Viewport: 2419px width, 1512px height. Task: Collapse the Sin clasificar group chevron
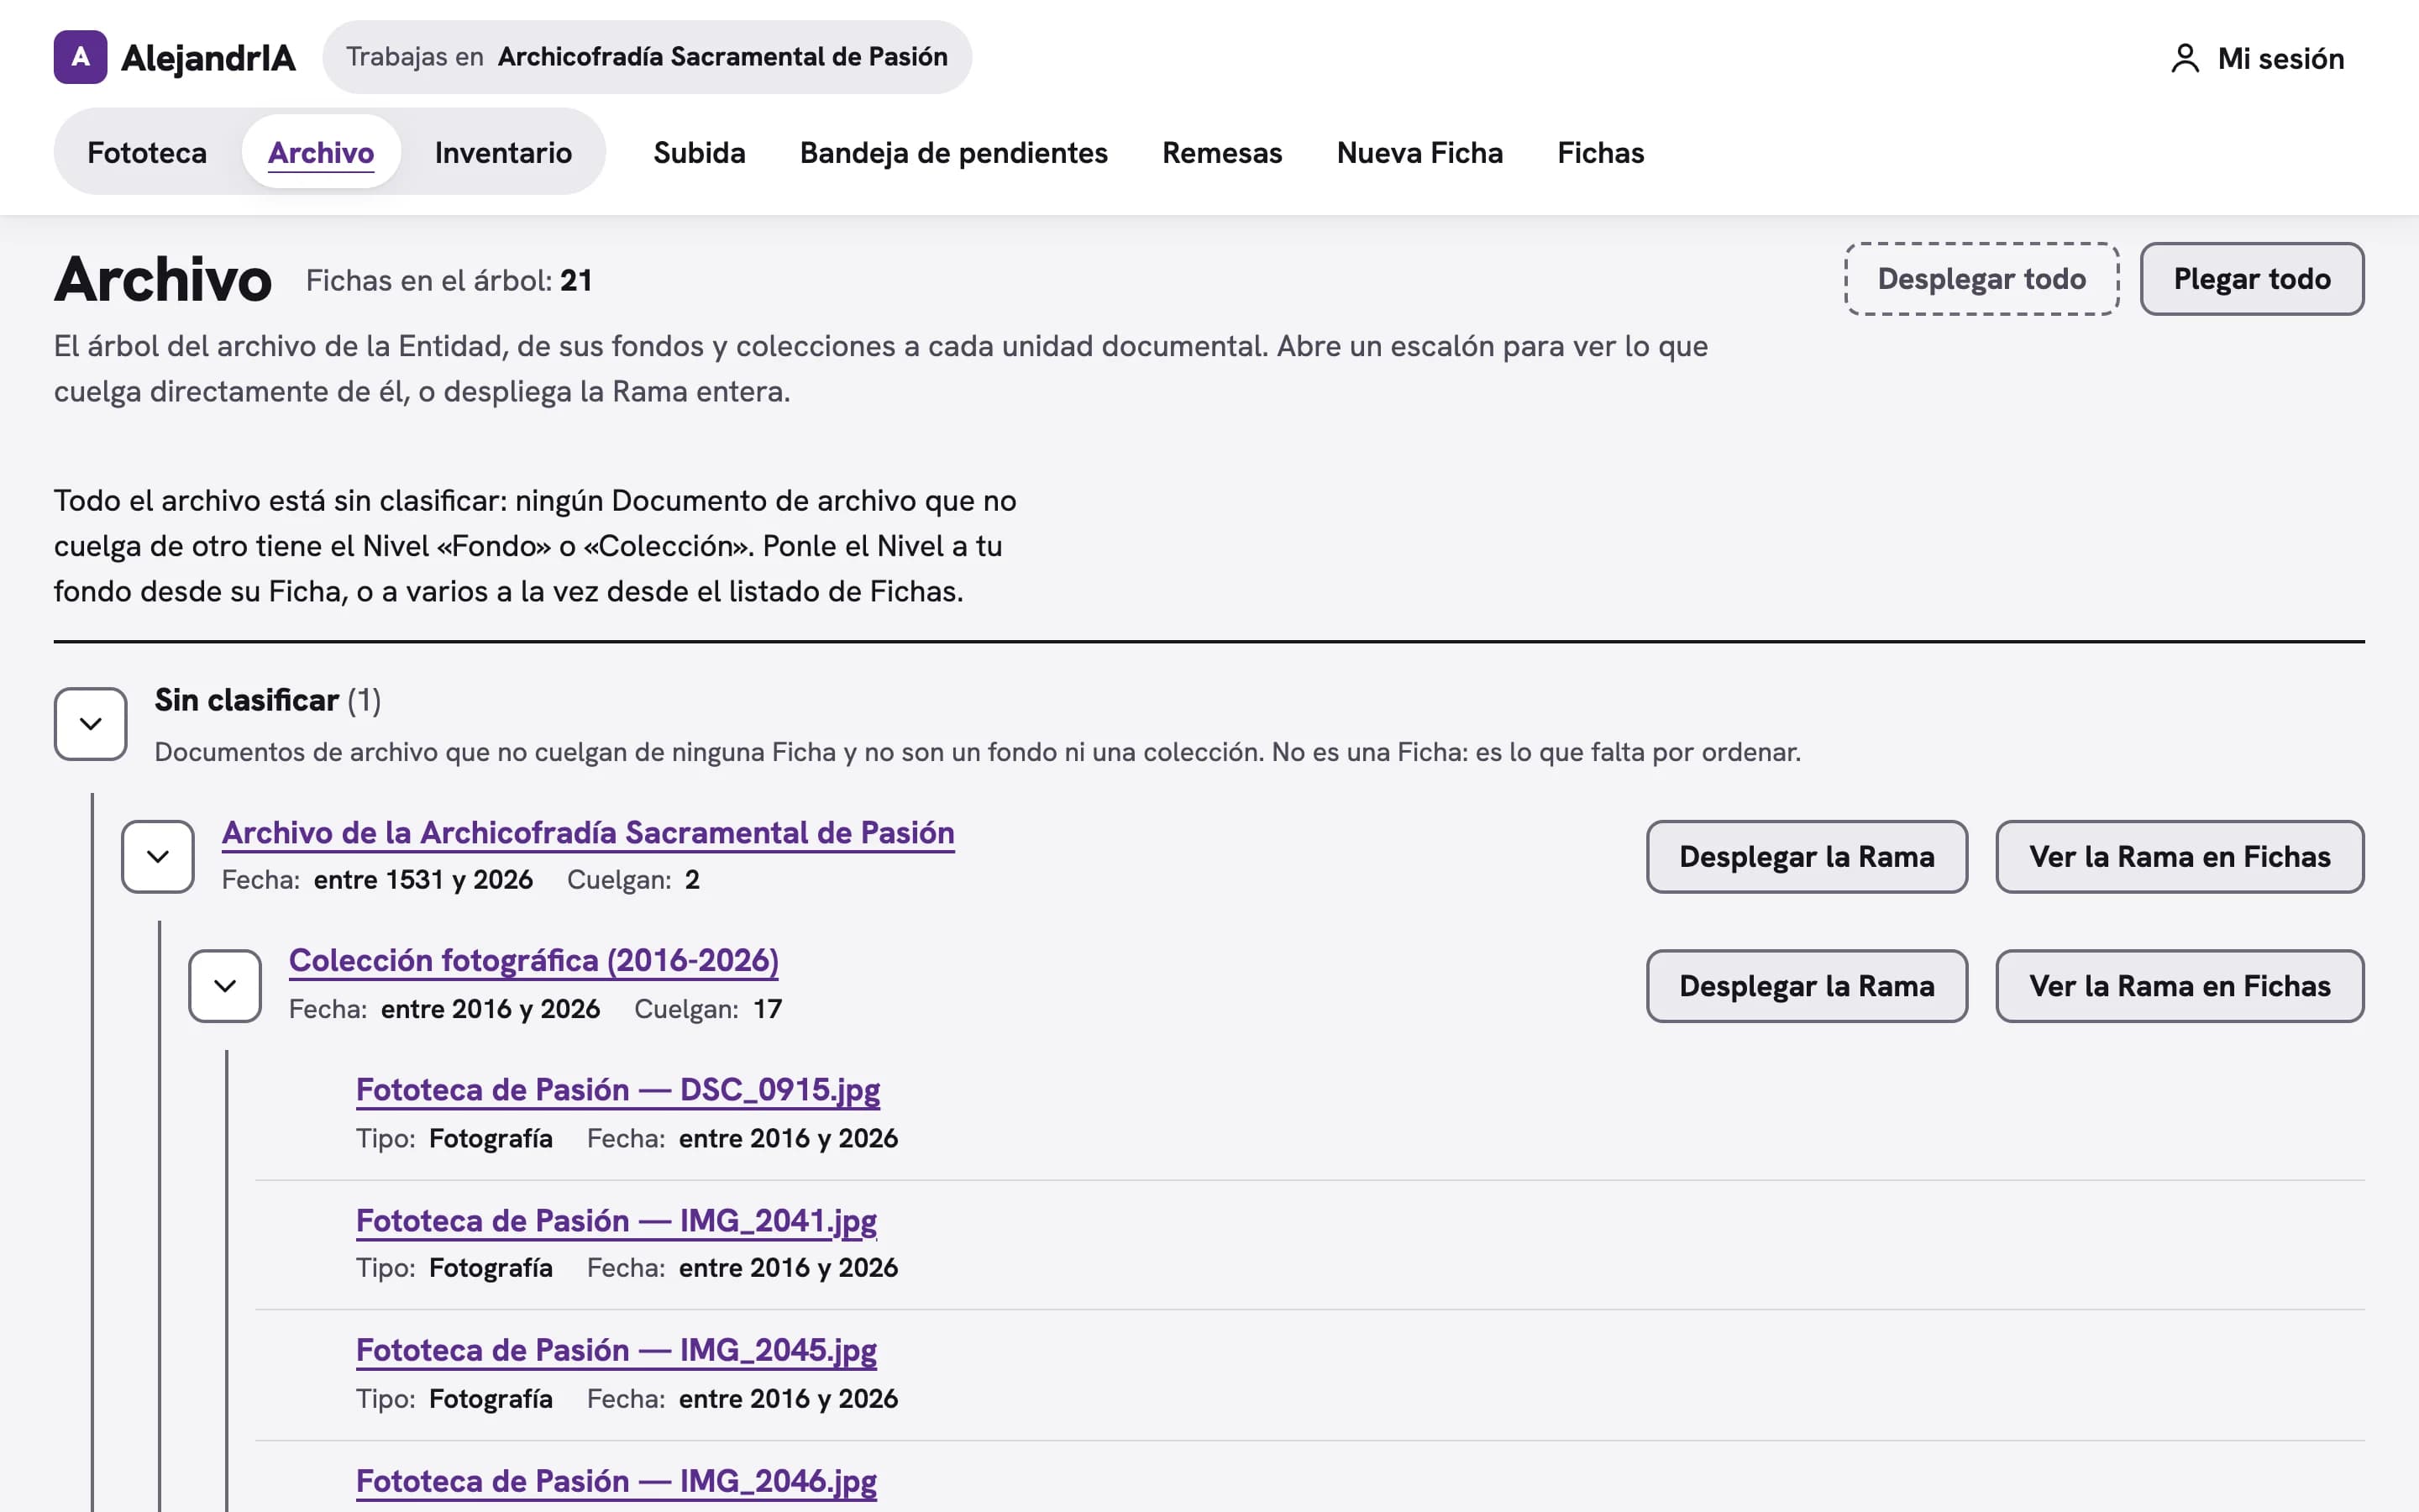[90, 723]
